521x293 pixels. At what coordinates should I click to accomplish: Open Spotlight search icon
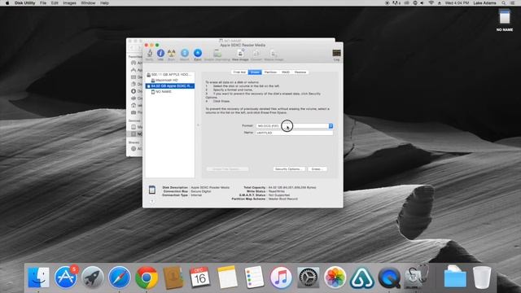point(504,3)
